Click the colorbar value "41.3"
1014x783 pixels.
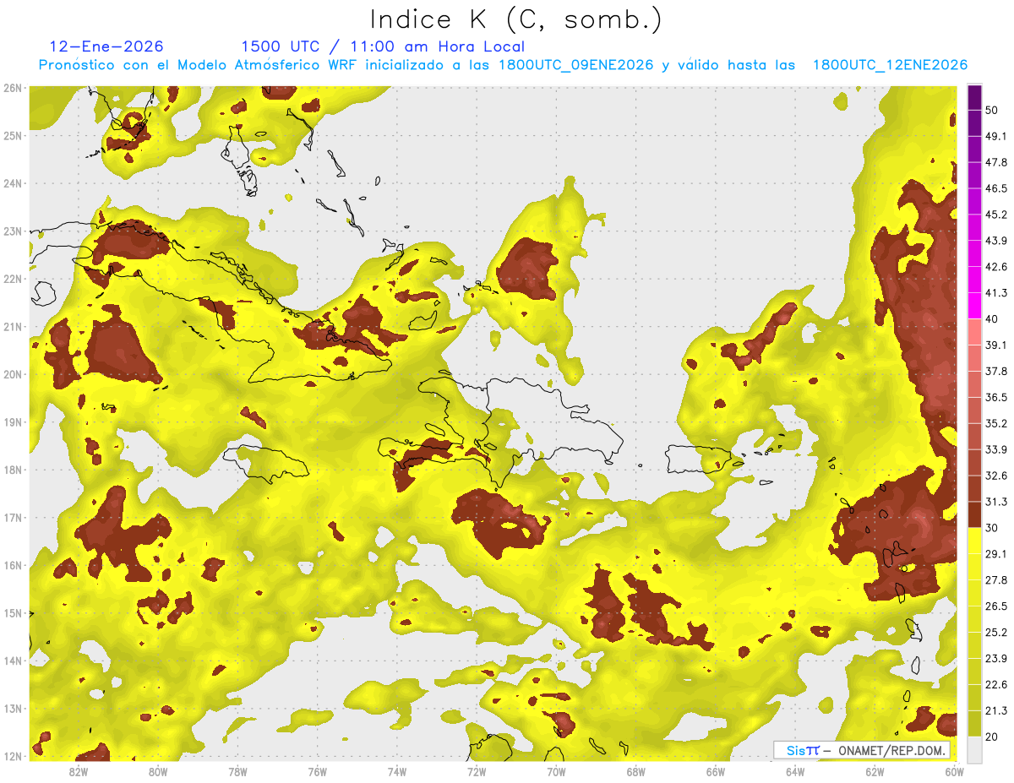(x=995, y=293)
